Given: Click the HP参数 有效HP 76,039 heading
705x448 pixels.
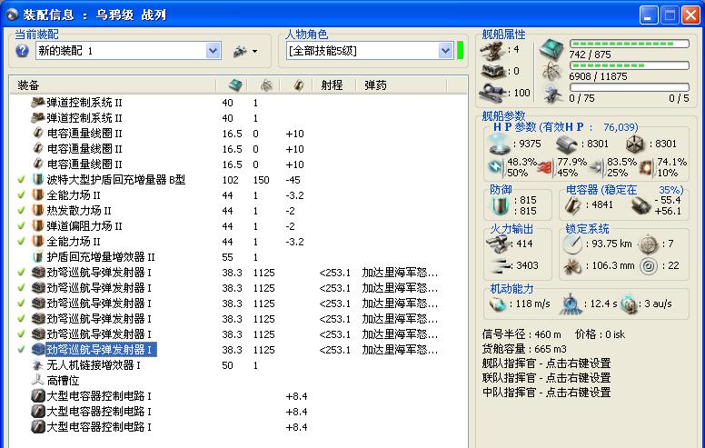Looking at the screenshot, I should [x=566, y=127].
